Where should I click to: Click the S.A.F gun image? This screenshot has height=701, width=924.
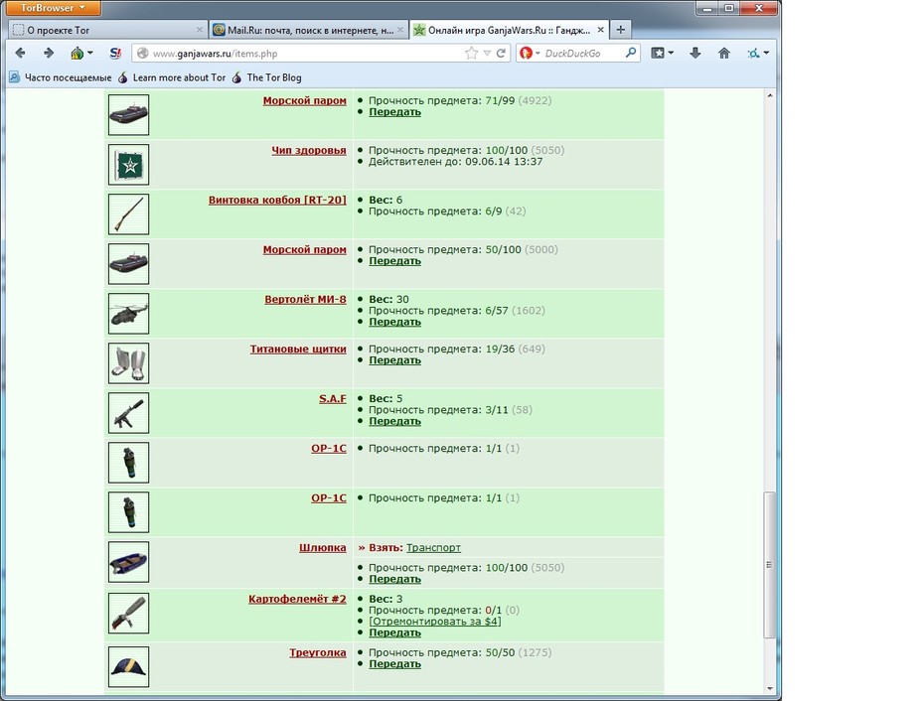[128, 413]
